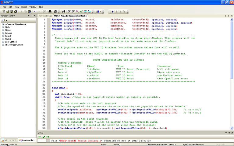Expand the VEX Remote Control tree node
Viewport: 234px width, 146px height.
[3, 45]
